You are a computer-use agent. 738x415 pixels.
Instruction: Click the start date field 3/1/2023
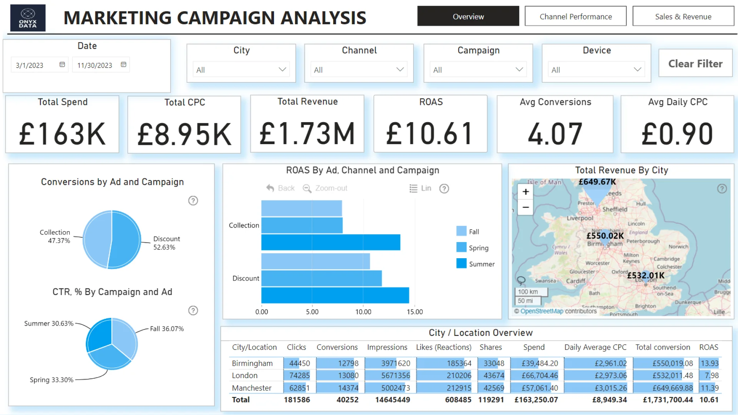pyautogui.click(x=40, y=65)
